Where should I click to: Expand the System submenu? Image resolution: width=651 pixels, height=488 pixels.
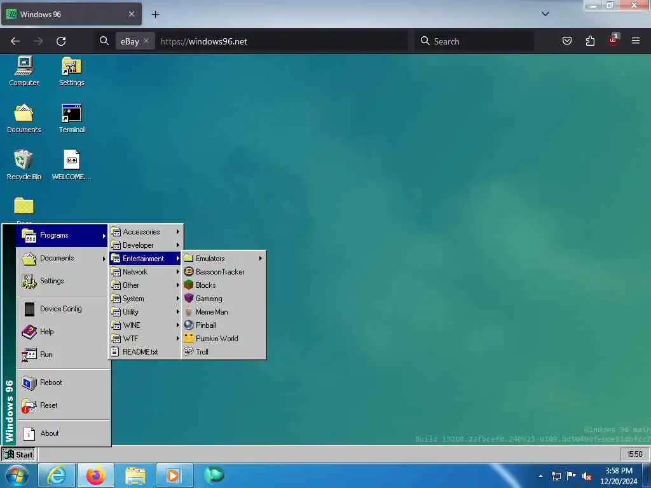point(145,299)
